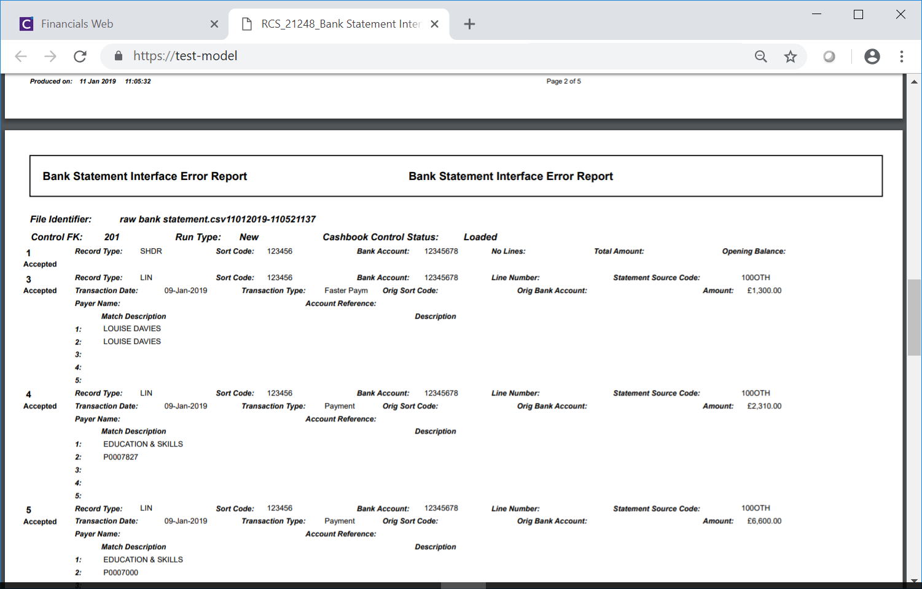
Task: Click the Accepted status under record 3
Action: (40, 291)
